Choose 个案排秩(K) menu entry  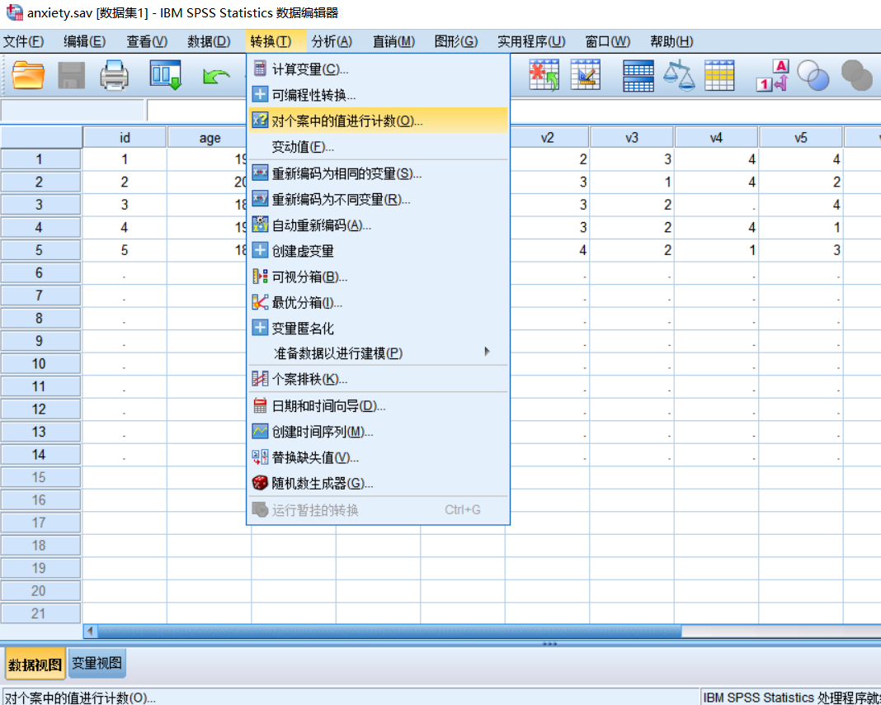378,379
